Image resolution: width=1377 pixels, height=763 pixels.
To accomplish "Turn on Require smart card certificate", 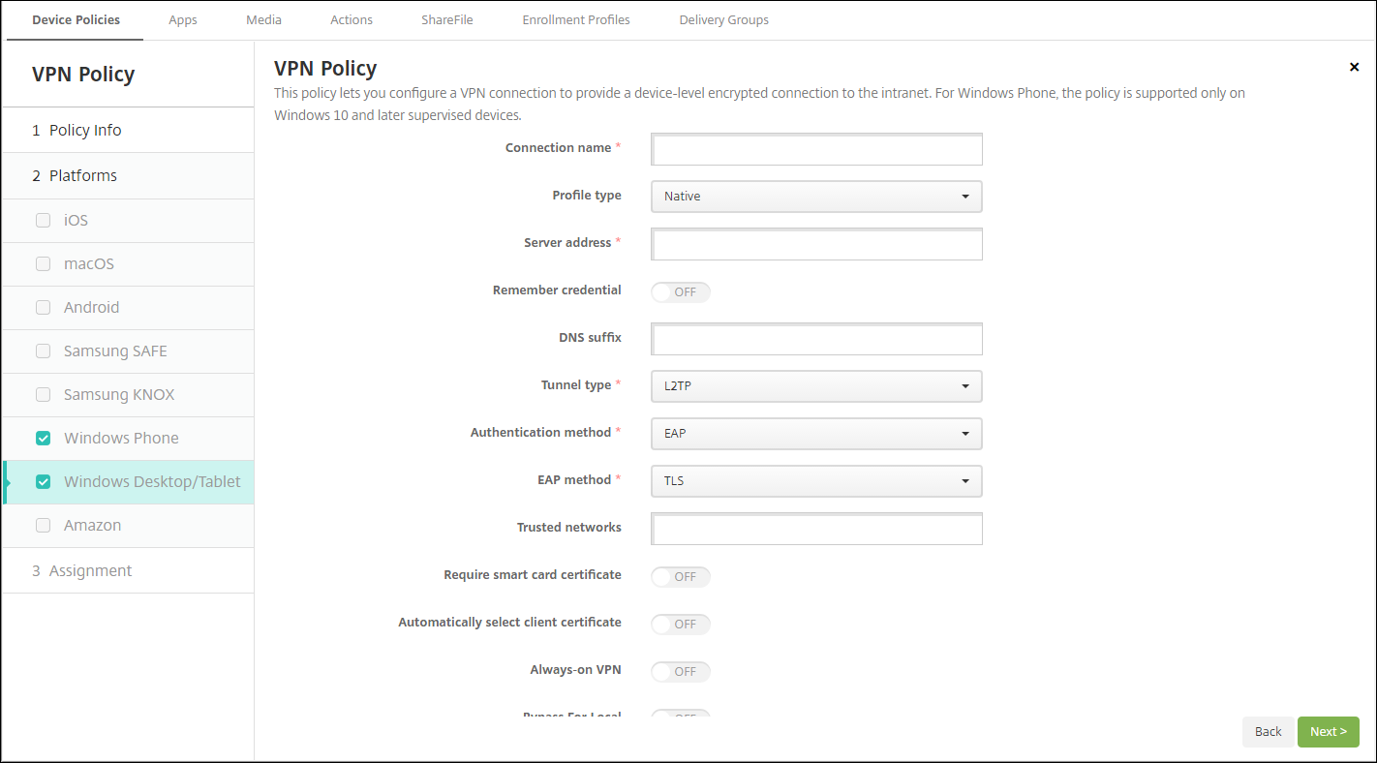I will click(681, 576).
